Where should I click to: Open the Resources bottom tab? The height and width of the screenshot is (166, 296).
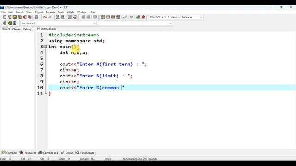[x=28, y=153]
